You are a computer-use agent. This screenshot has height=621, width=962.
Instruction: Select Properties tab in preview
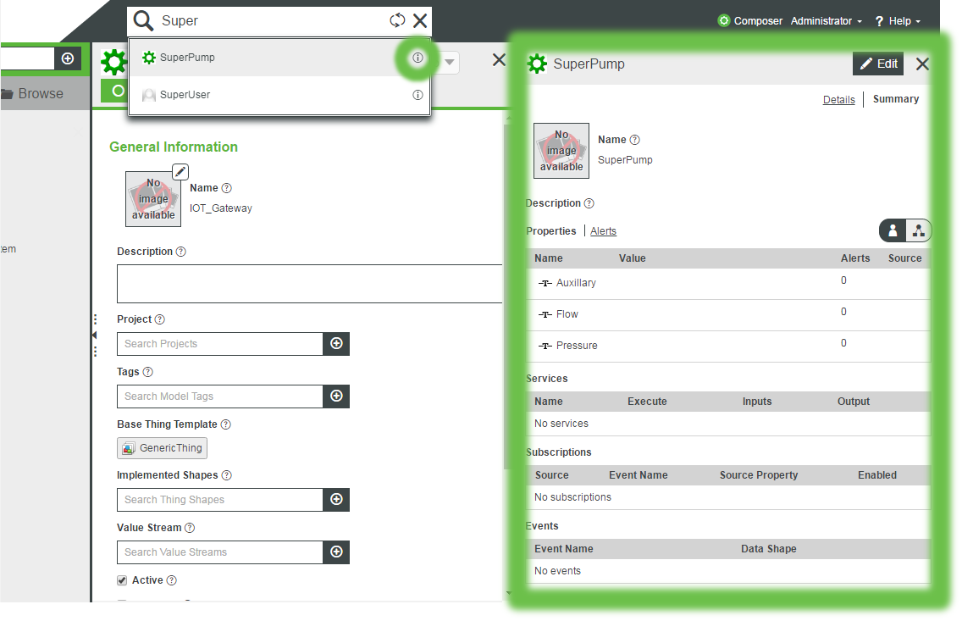(x=551, y=231)
